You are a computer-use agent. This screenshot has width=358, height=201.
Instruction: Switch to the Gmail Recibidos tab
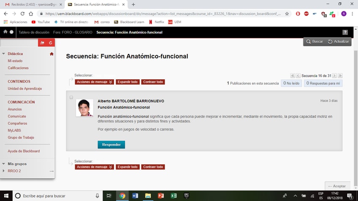click(x=33, y=4)
